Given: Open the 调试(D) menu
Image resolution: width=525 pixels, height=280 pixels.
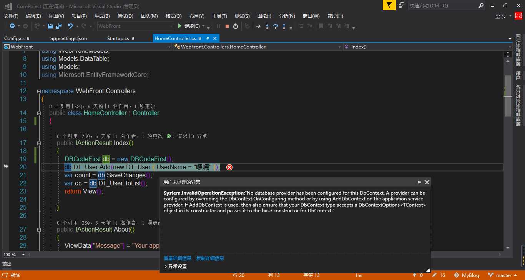Looking at the screenshot, I should click(125, 16).
